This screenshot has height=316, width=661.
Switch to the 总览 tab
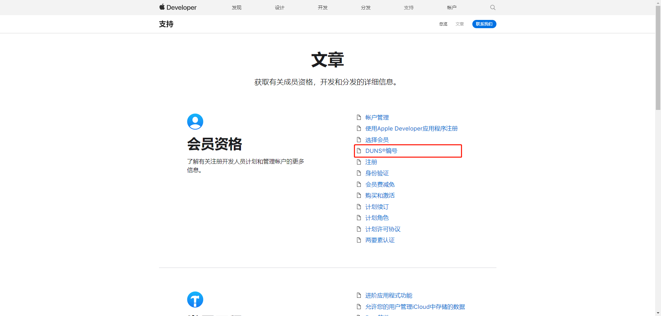pyautogui.click(x=443, y=24)
